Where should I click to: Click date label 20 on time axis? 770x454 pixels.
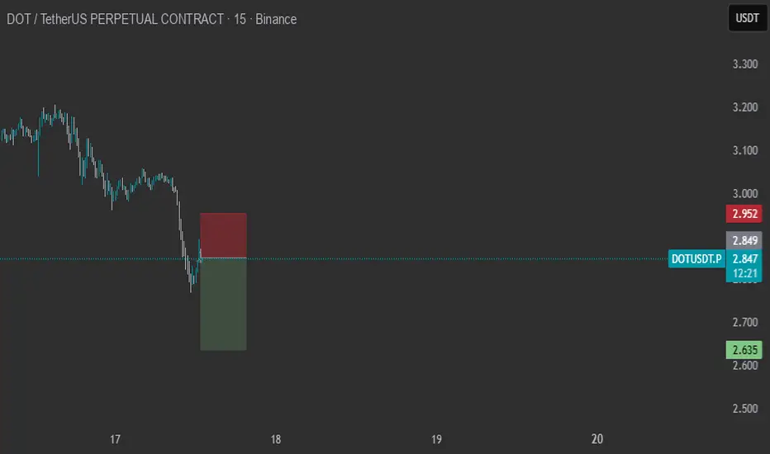[x=598, y=439]
